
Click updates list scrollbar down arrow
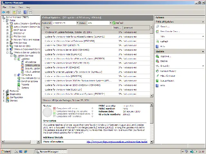pos(152,96)
